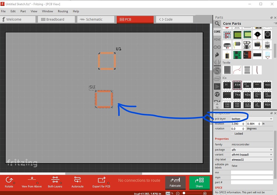Open the variant dropdown
The width and height of the screenshot is (277, 195).
[x=252, y=155]
